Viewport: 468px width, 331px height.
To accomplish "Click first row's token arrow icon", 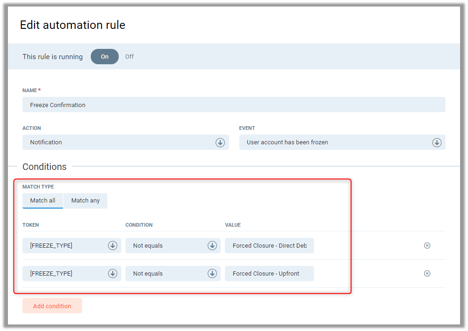I will coord(112,246).
